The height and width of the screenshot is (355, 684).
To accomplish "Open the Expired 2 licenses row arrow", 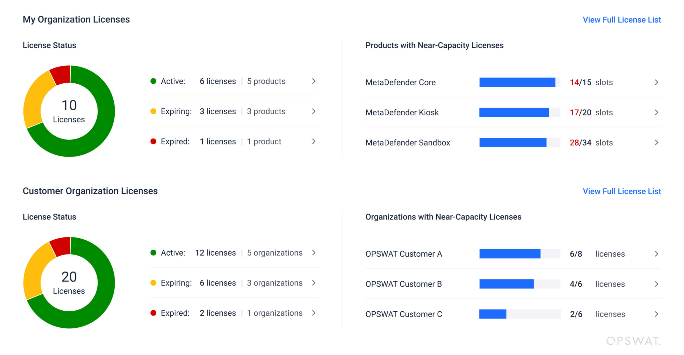I will tap(313, 313).
